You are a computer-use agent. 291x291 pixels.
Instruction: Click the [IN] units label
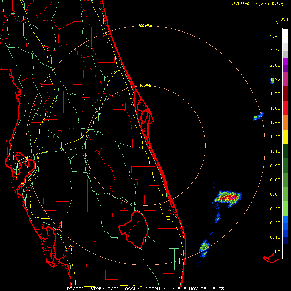276,22
